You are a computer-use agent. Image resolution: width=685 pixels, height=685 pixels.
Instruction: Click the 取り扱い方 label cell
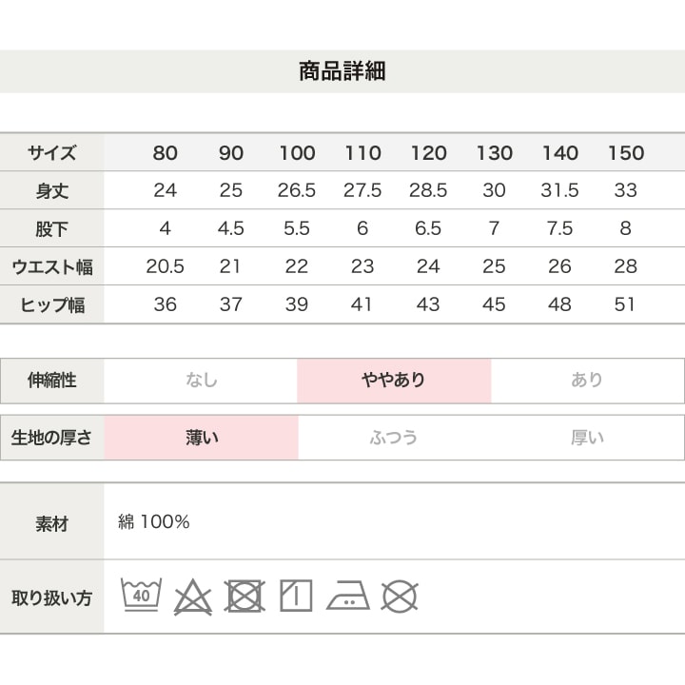(51, 597)
